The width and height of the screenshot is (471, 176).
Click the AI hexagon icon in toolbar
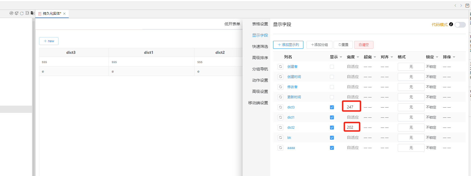click(x=11, y=13)
